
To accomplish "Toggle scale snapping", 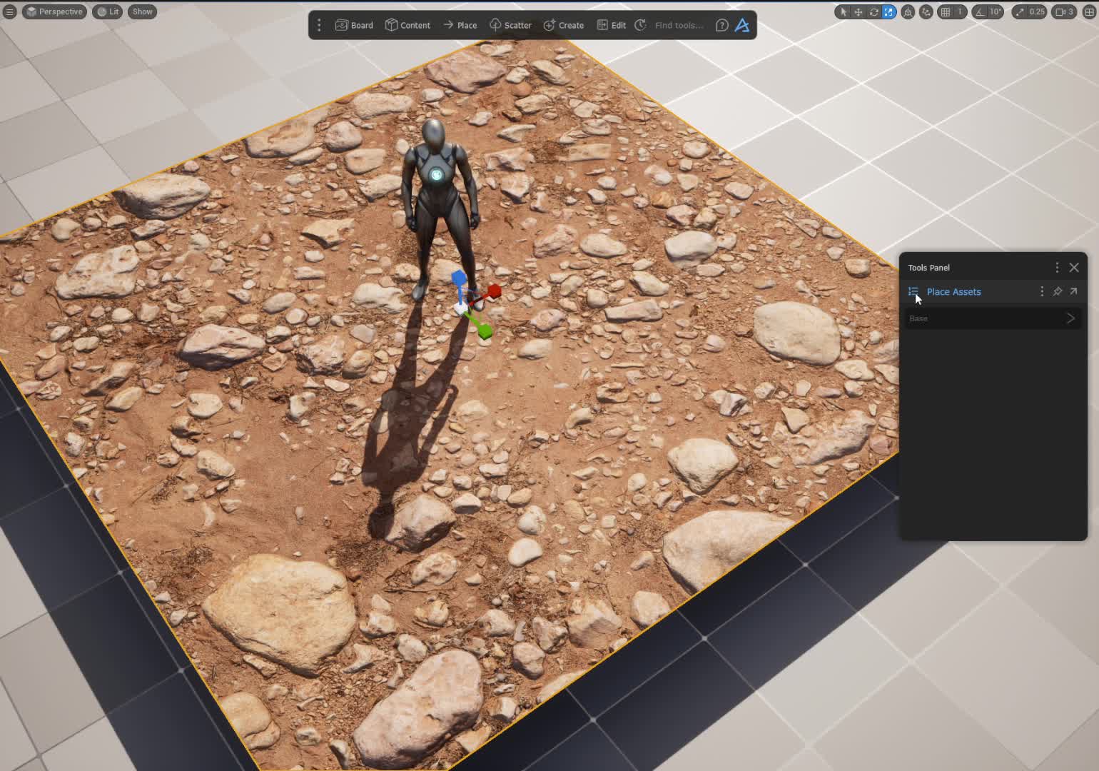I will coord(1019,11).
